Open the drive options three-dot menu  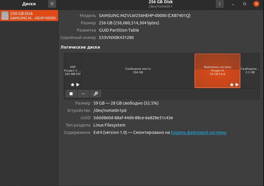220,4
